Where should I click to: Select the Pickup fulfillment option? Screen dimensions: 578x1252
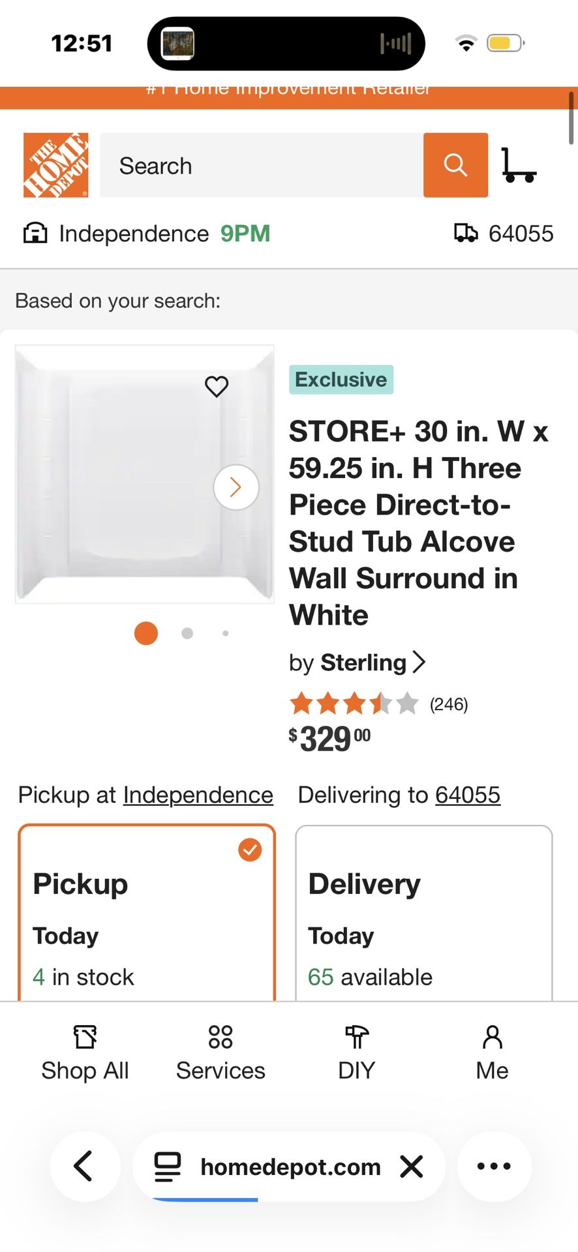point(147,913)
